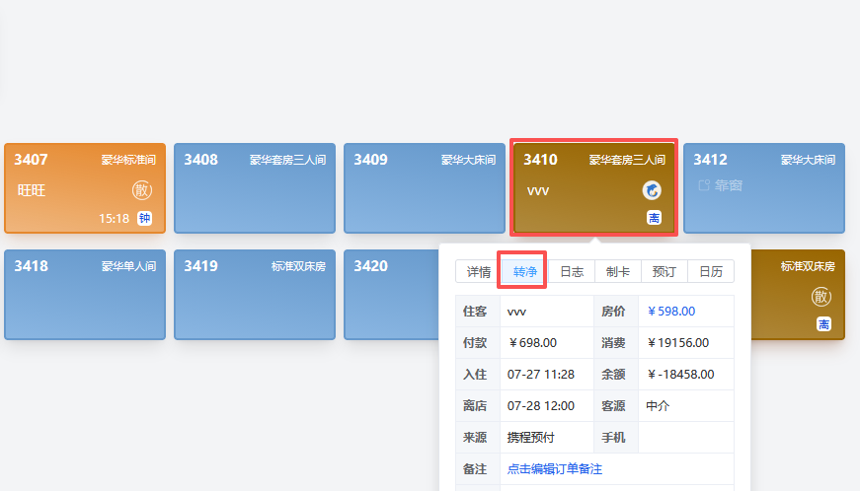This screenshot has width=860, height=491.
Task: Click guest name vvv on room 3410 card
Action: click(x=538, y=191)
